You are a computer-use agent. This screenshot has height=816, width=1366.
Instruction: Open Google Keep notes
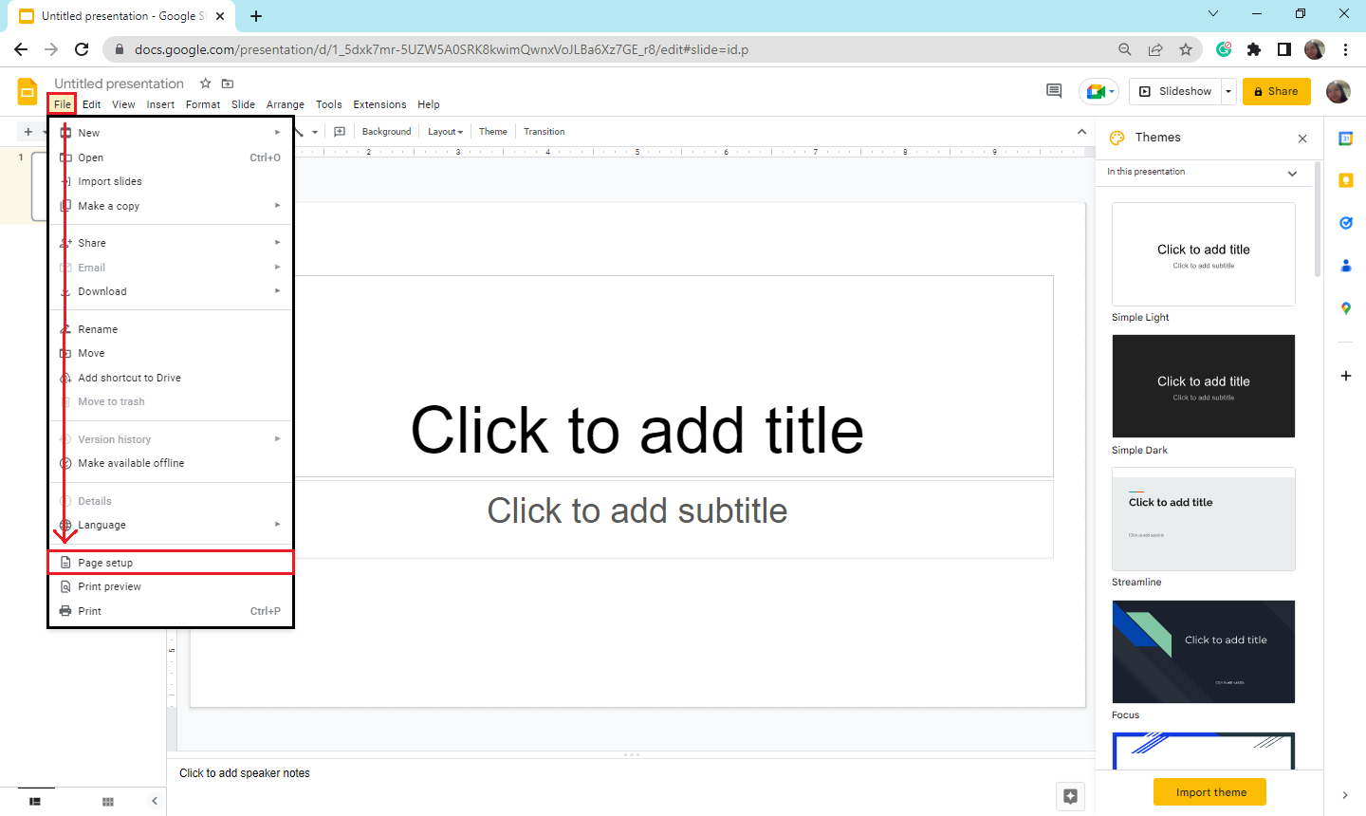coord(1345,180)
